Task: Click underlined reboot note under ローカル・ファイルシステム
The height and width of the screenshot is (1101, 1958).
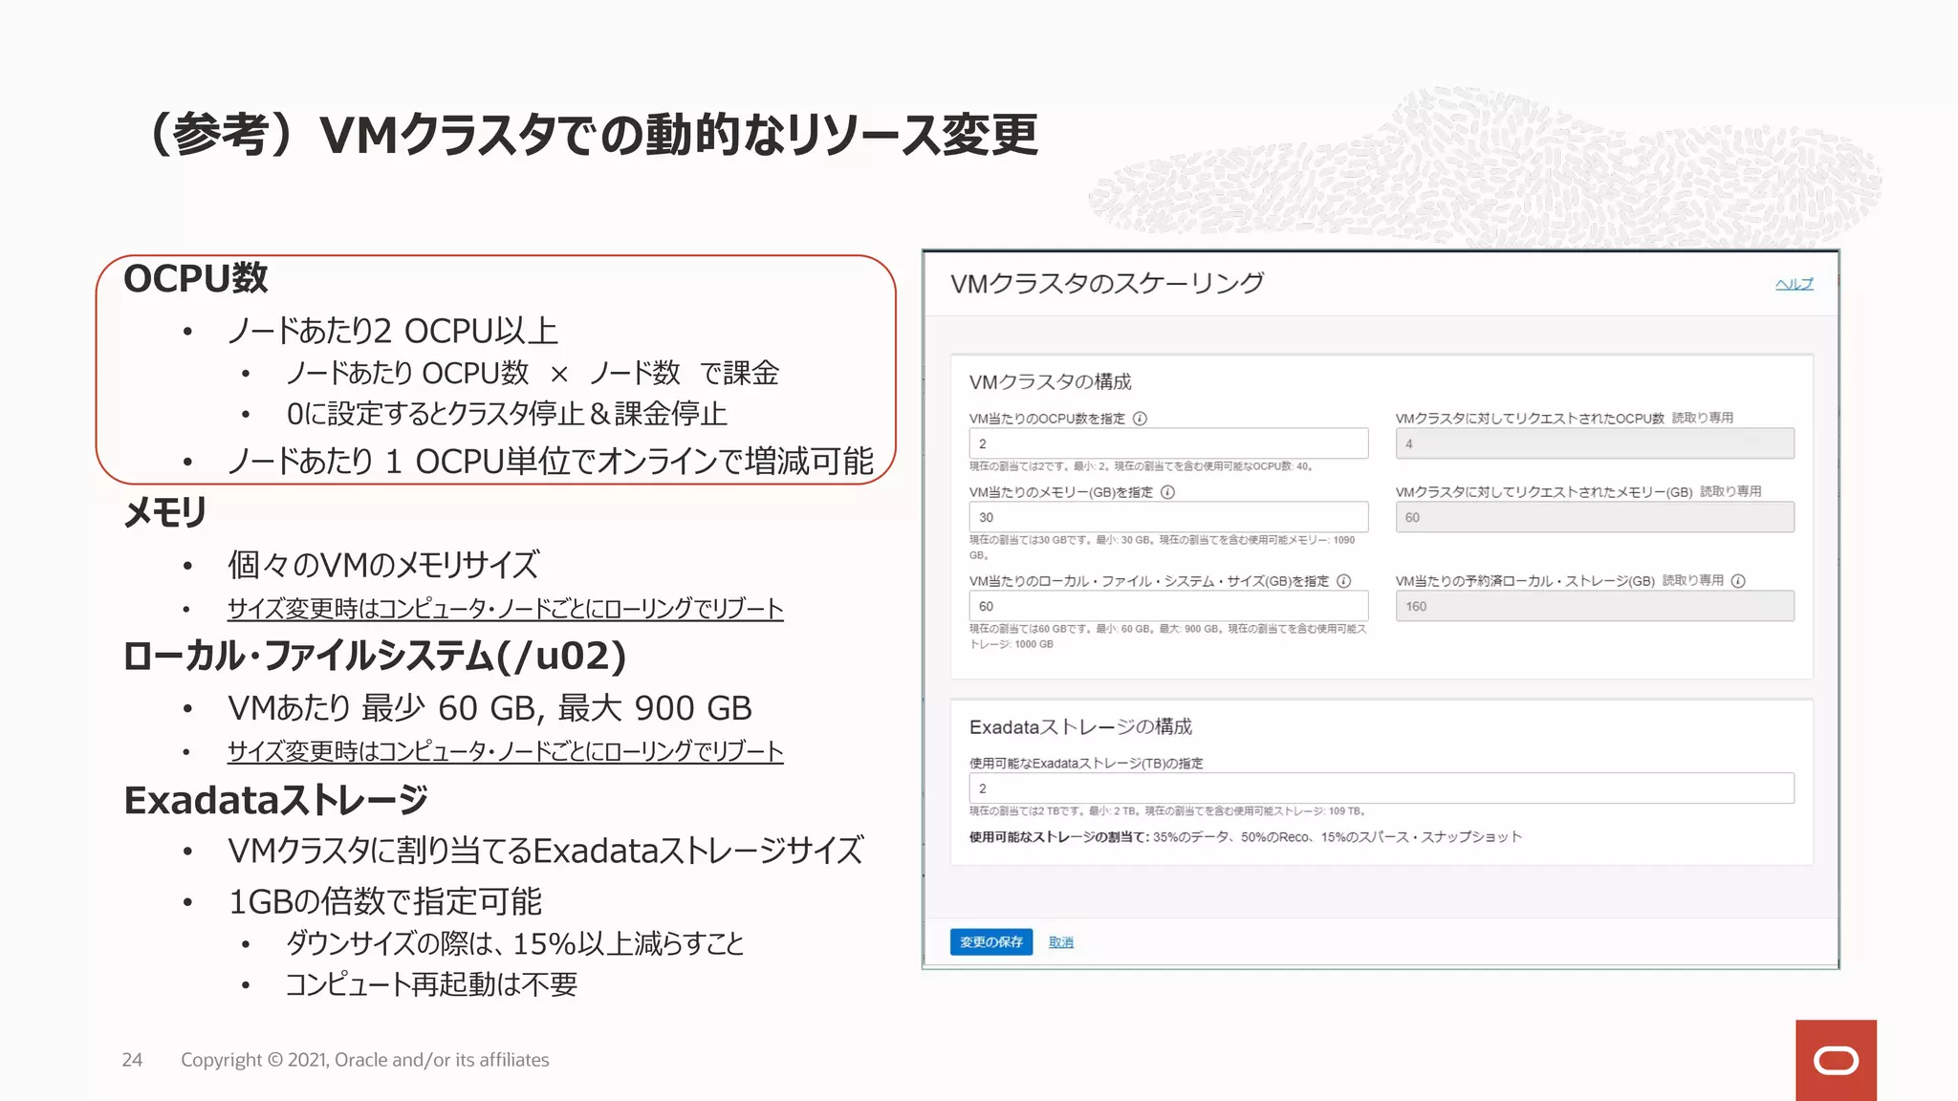Action: (x=505, y=751)
